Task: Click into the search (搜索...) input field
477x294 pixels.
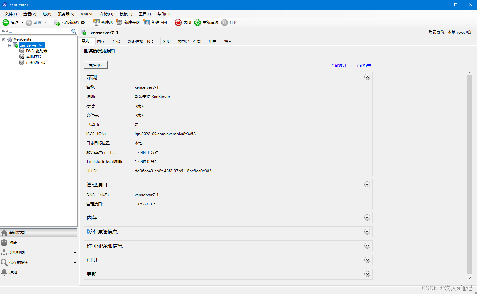Action: click(35, 31)
